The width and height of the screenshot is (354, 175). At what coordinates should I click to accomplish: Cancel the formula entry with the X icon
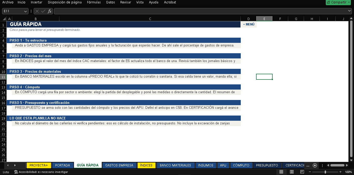[x=37, y=11]
